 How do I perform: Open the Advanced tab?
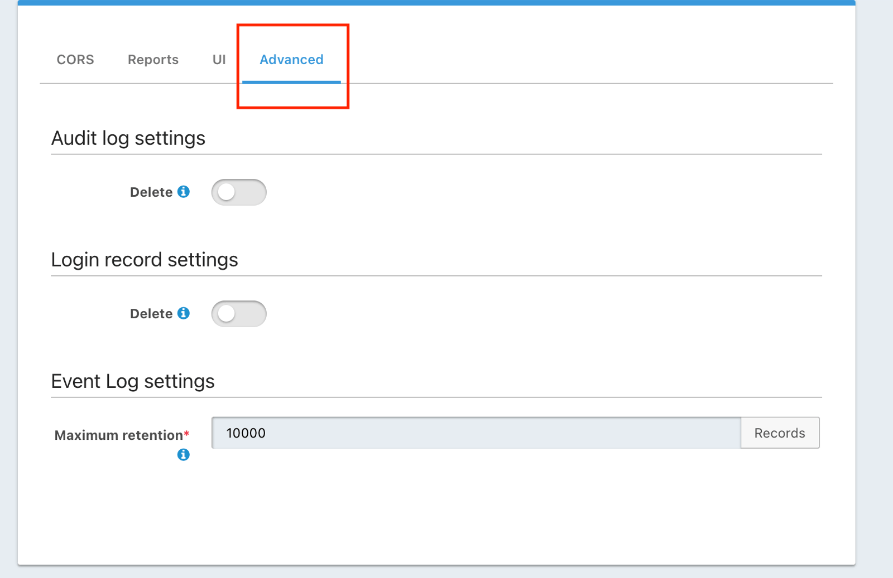tap(291, 60)
